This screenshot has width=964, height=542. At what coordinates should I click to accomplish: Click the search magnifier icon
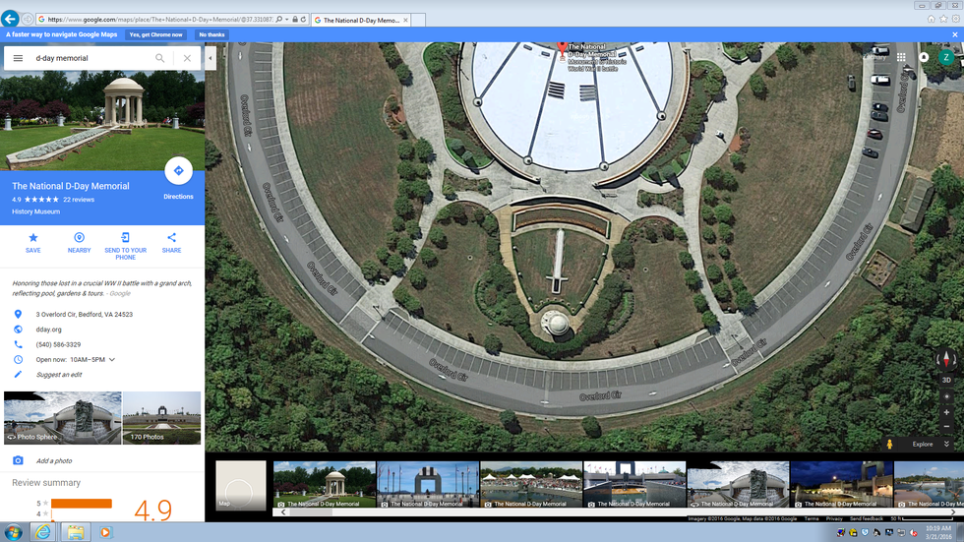160,58
